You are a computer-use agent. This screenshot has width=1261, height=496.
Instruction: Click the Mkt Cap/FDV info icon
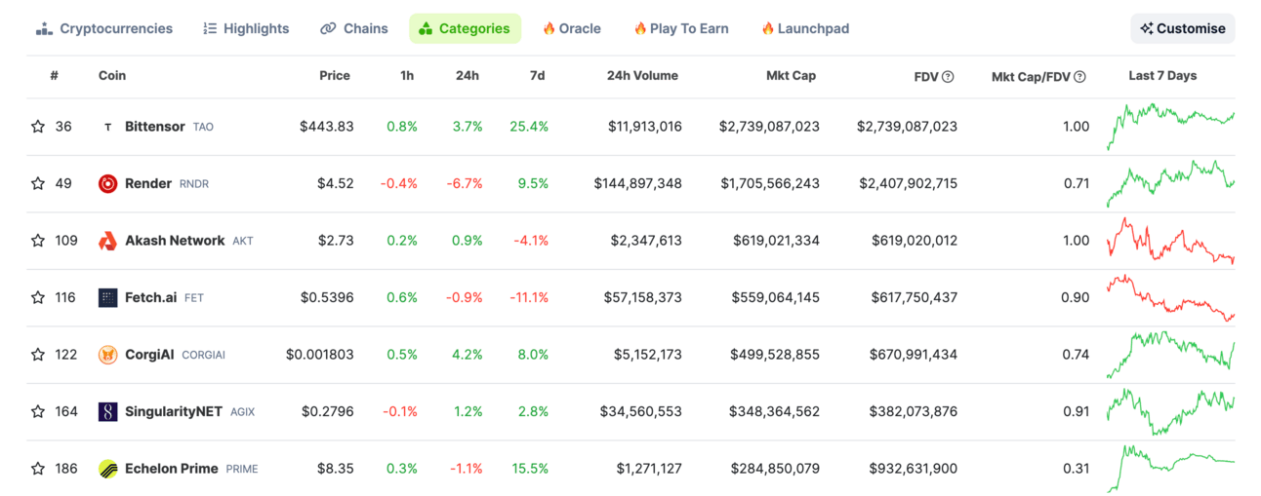[1079, 76]
